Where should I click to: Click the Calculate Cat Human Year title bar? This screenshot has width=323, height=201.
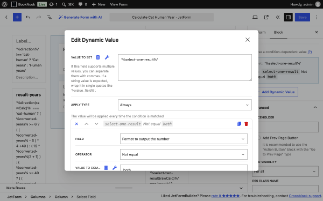(x=161, y=17)
